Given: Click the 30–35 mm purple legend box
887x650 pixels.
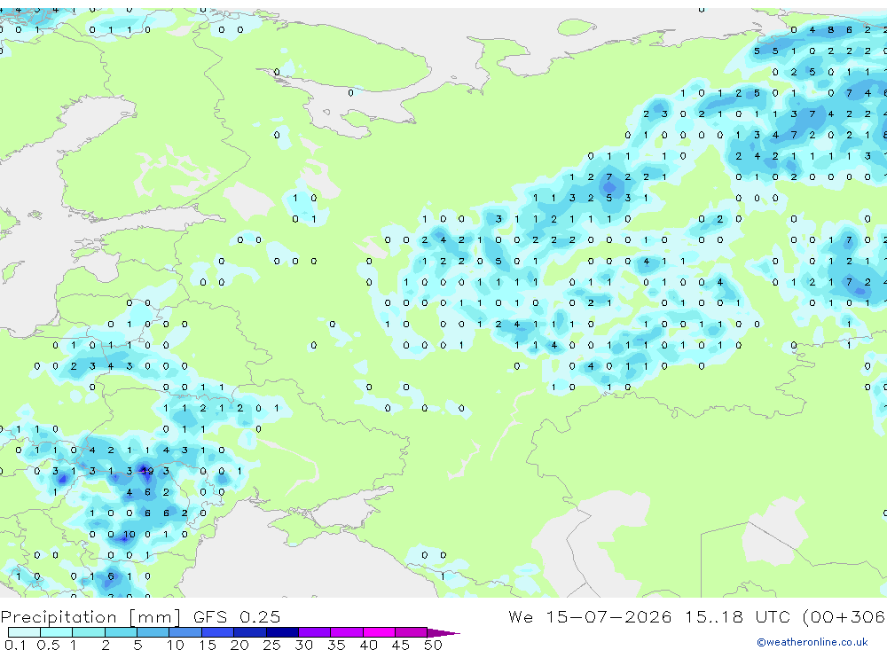Looking at the screenshot, I should pos(315,632).
